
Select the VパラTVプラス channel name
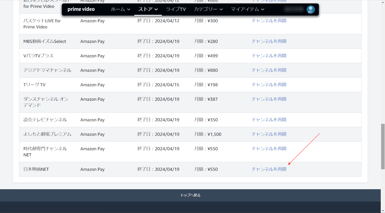(x=38, y=56)
